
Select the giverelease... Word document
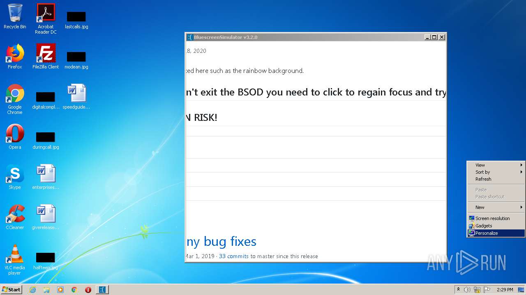point(46,217)
